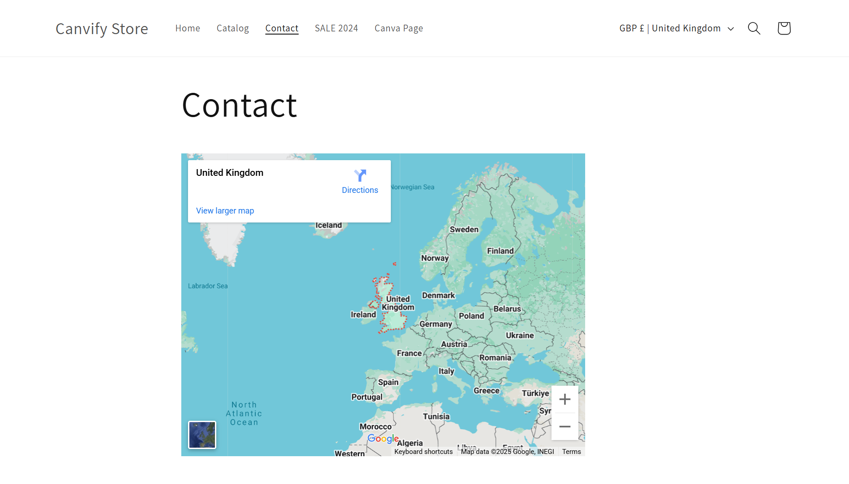The image size is (849, 484).
Task: Open View larger map link
Action: point(225,211)
